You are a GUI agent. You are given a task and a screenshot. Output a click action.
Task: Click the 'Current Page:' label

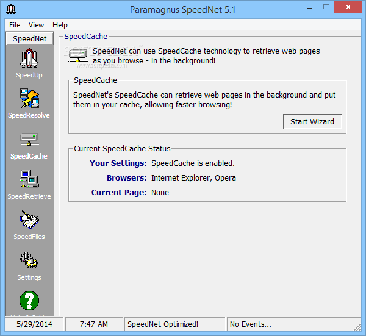point(119,193)
